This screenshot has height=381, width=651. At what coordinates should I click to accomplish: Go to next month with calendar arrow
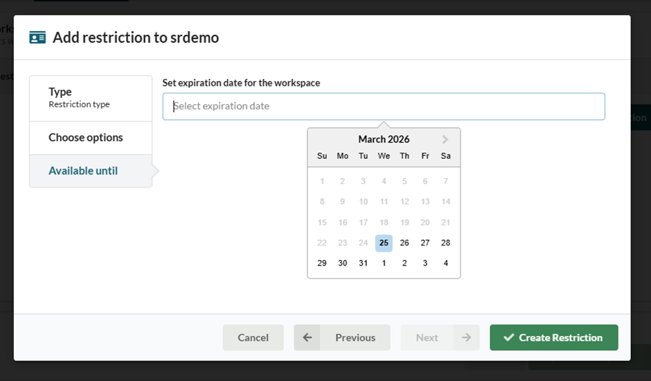[x=445, y=139]
